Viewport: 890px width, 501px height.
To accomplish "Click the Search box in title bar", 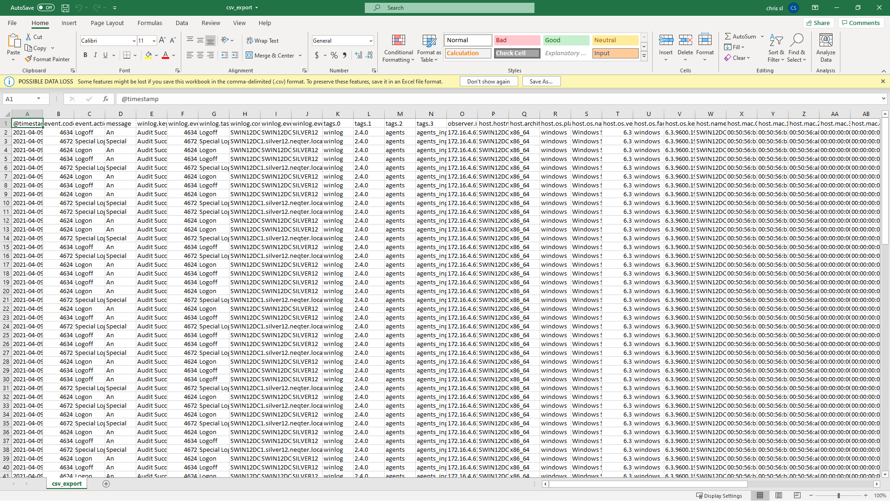I will pos(450,8).
